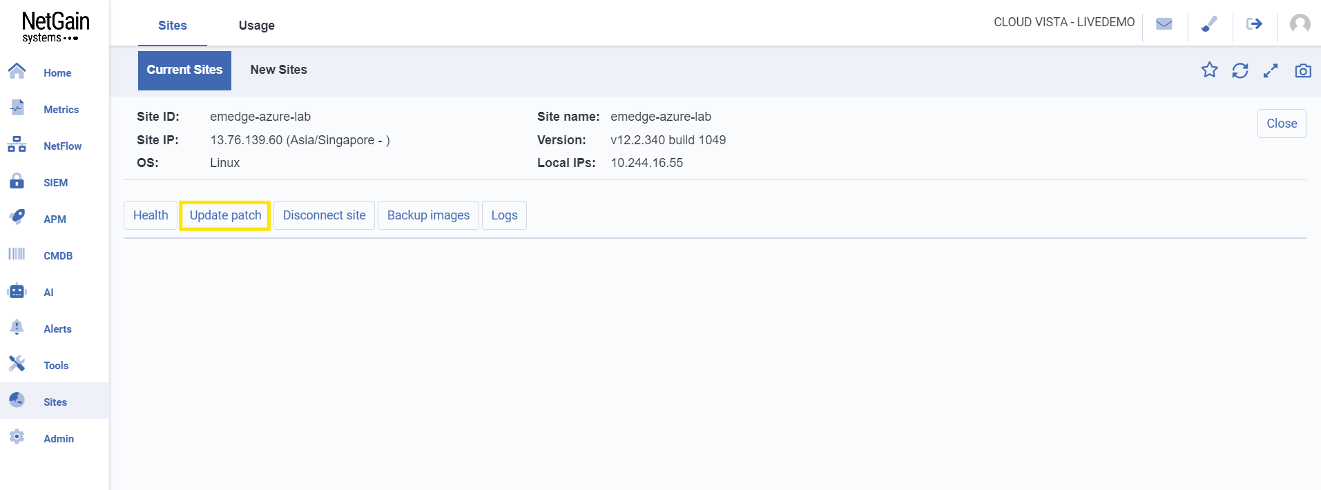The width and height of the screenshot is (1321, 490).
Task: Switch to the Usage top tab
Action: point(257,26)
